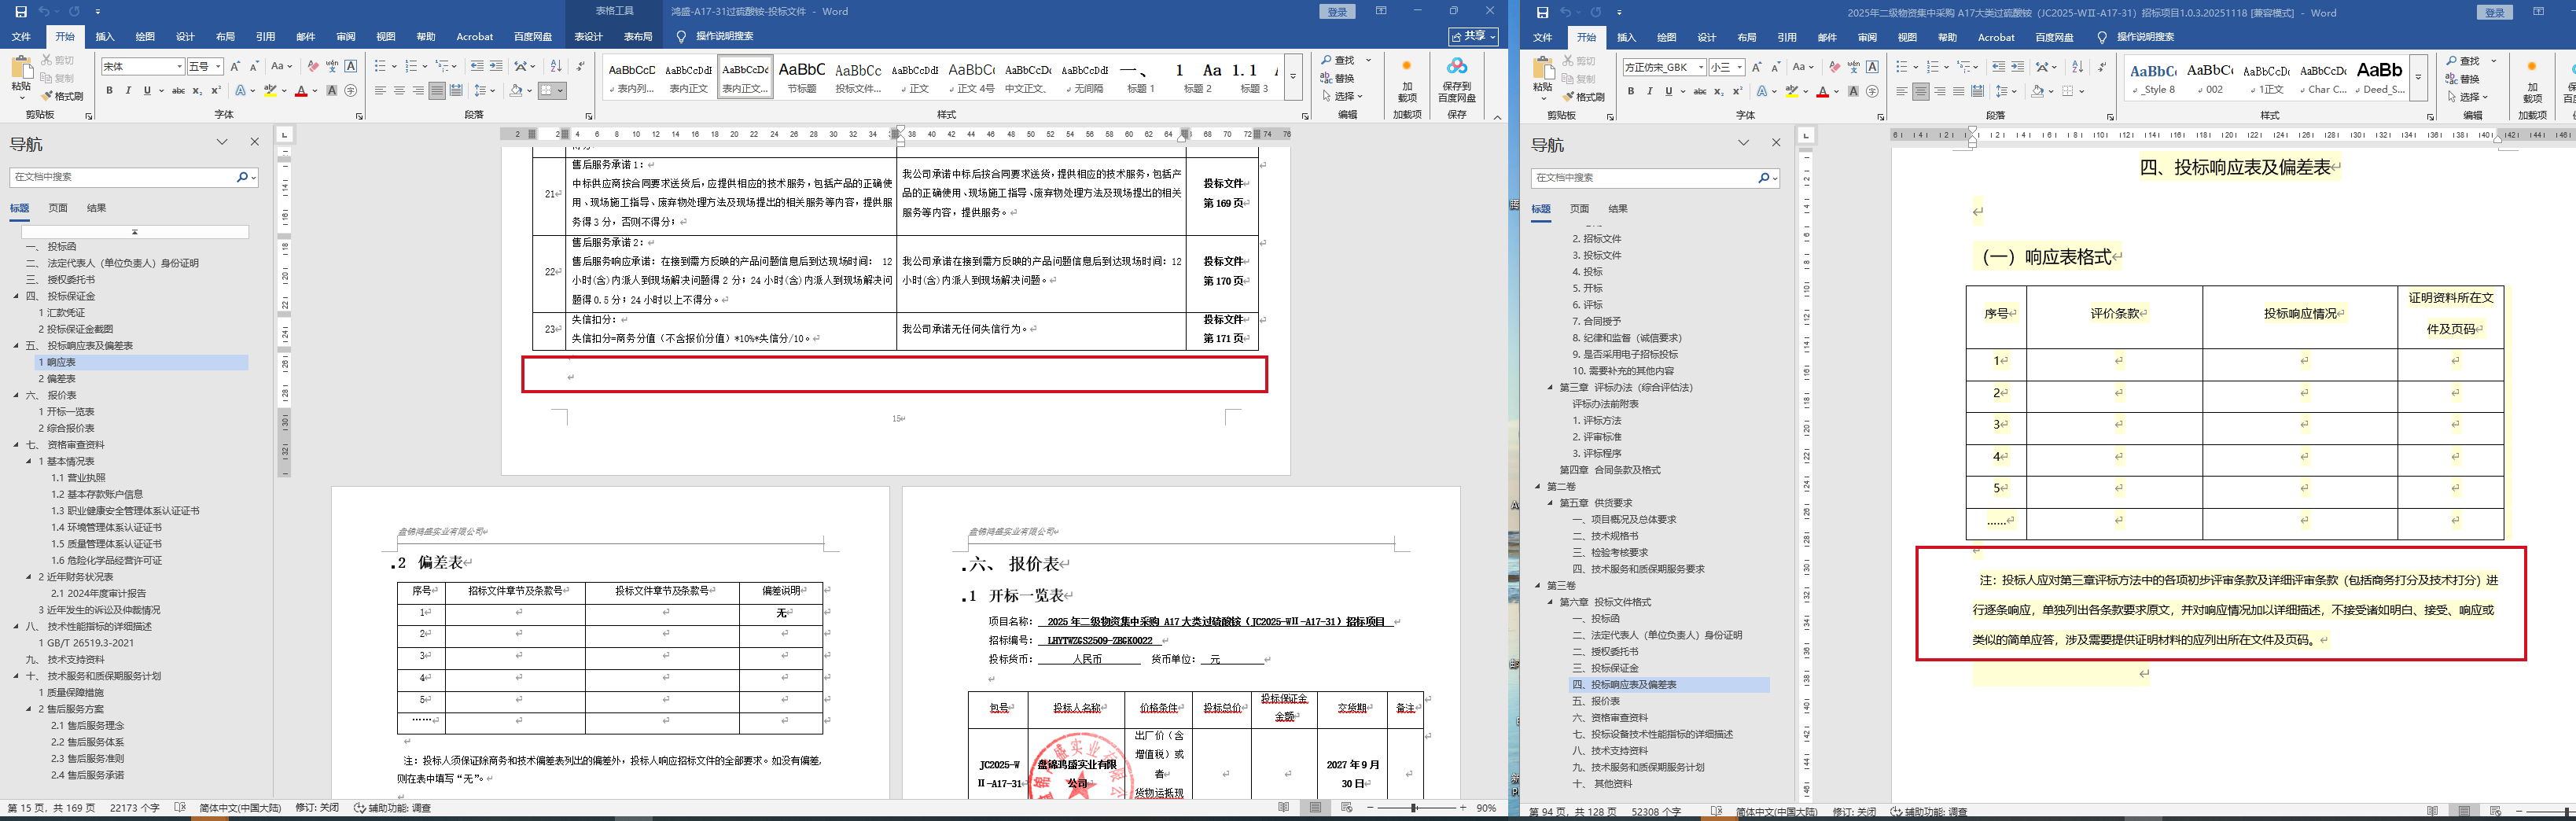Adjust zoom slider in left Word status bar
The image size is (2576, 821).
[1414, 807]
